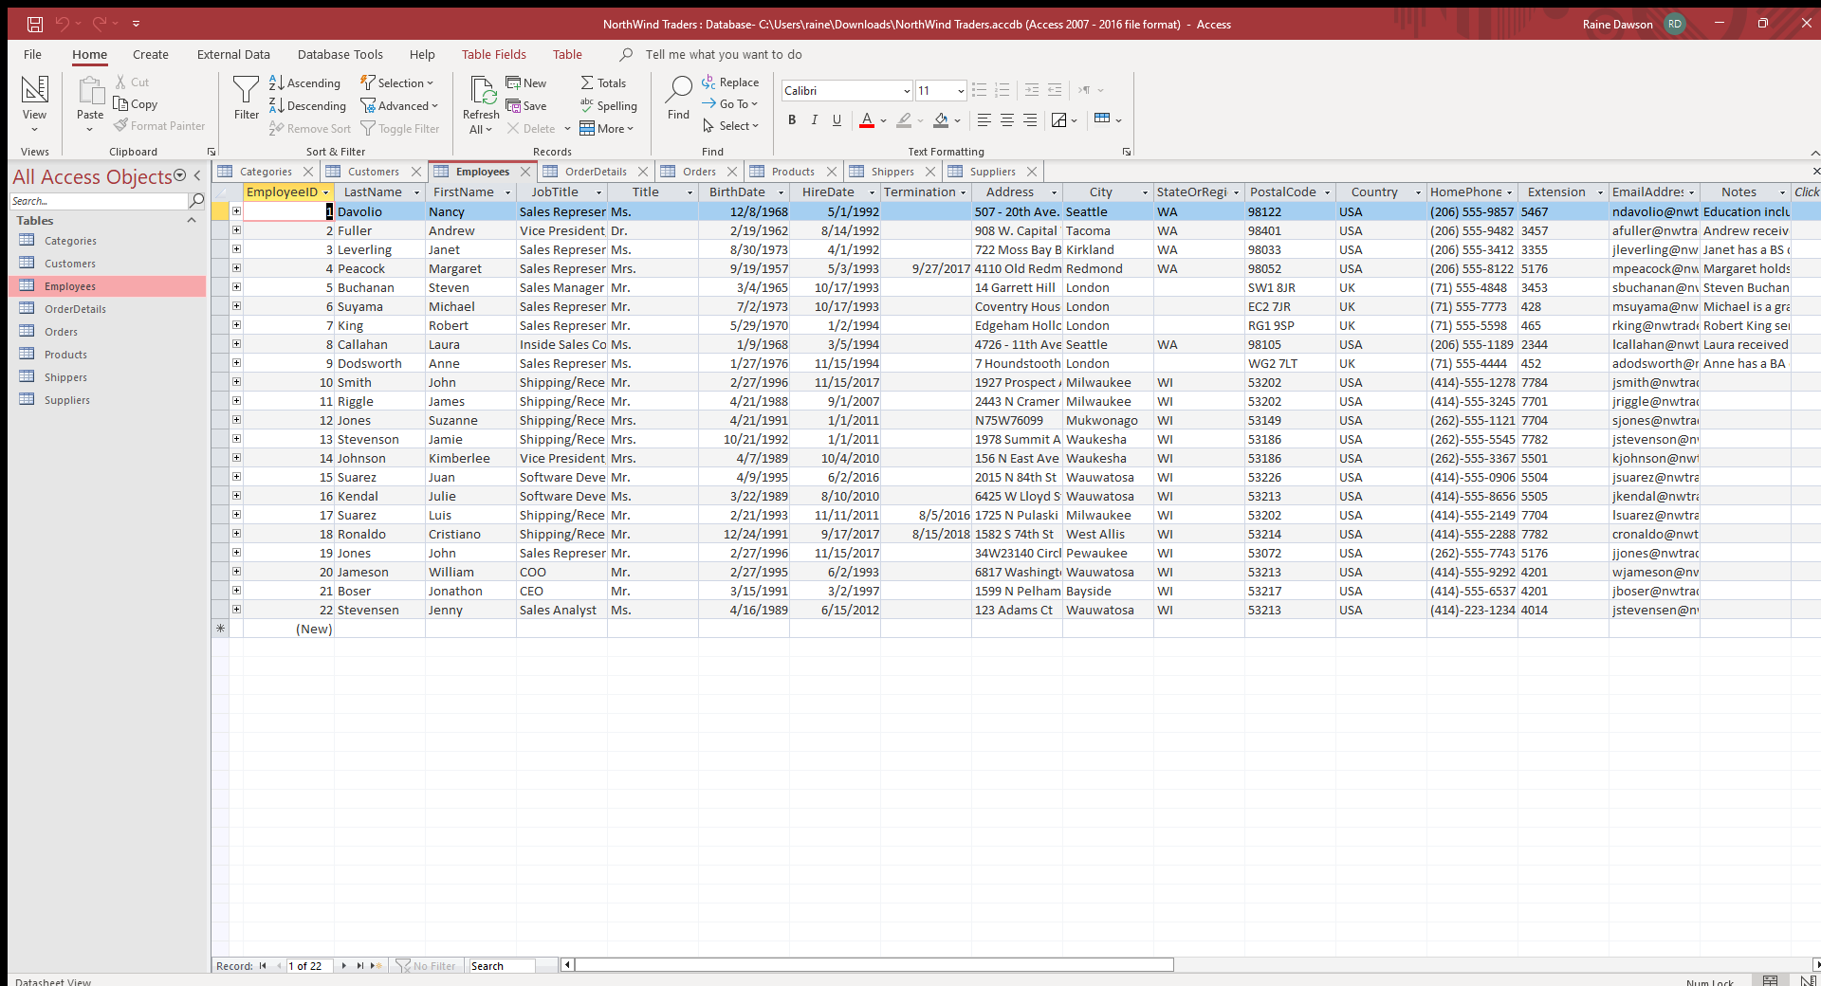Expand record details for Davolio
Image resolution: width=1821 pixels, height=986 pixels.
(235, 210)
